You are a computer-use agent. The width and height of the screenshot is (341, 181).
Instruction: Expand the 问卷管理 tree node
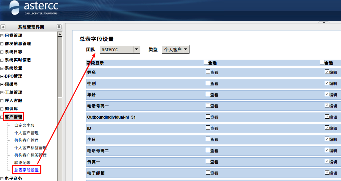pyautogui.click(x=2, y=36)
